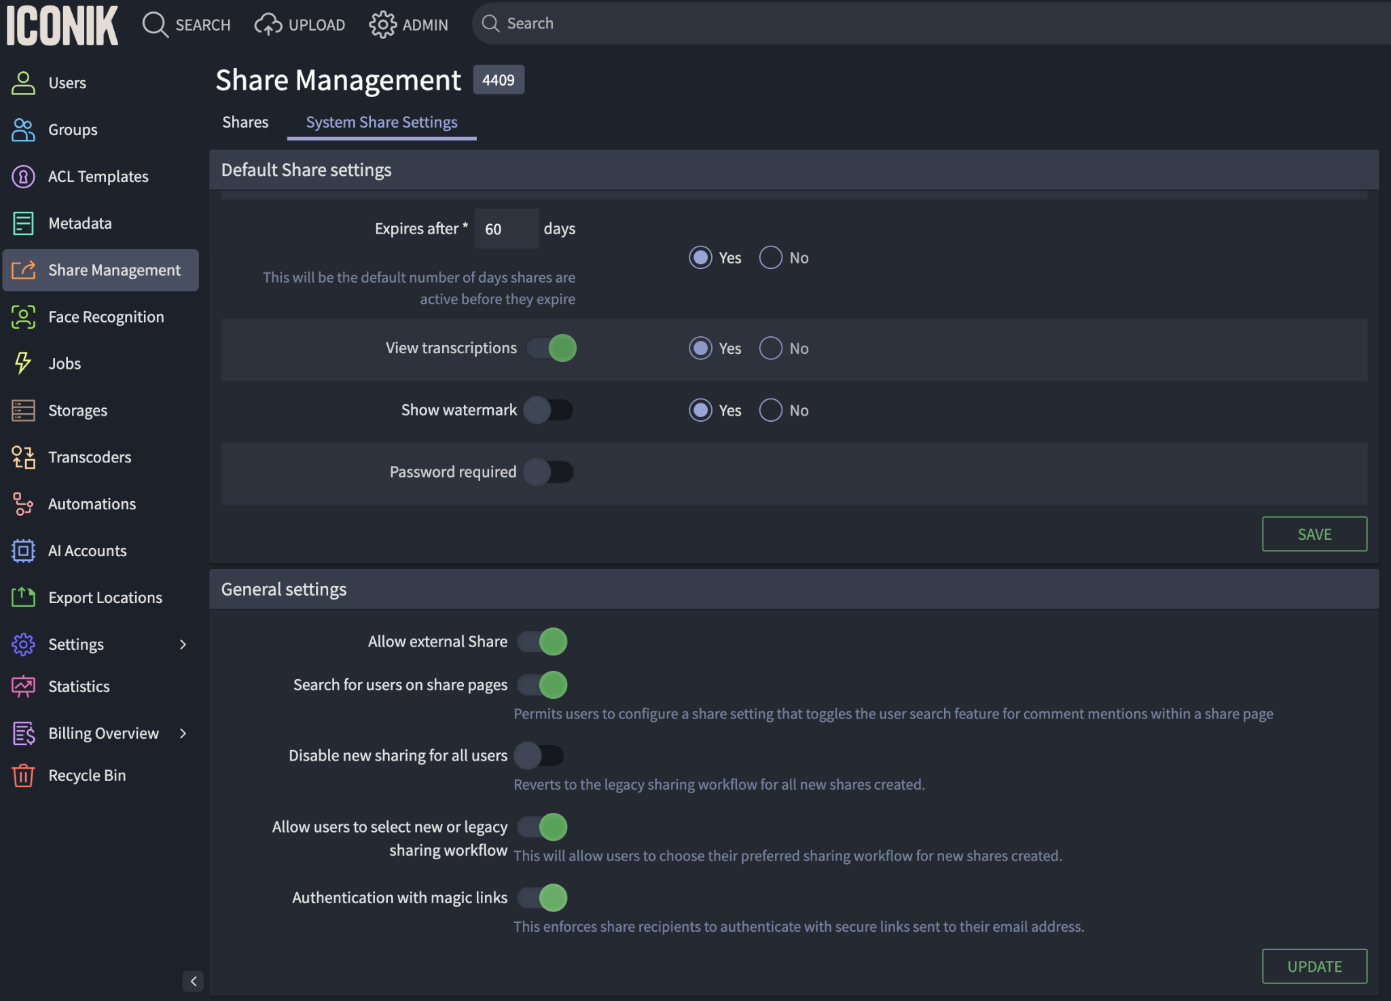Collapse the sidebar with arrow button
Viewport: 1391px width, 1001px height.
193,981
